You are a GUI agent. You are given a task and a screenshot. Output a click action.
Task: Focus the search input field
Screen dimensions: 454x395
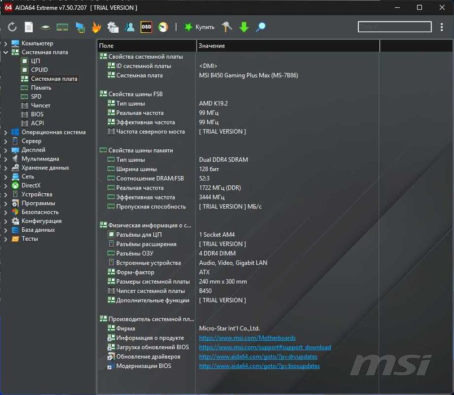tap(395, 27)
